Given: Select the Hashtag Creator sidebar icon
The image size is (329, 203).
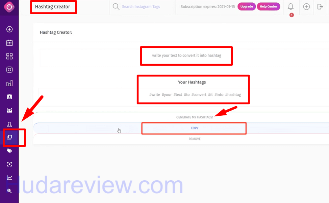Looking at the screenshot, I should click(9, 137).
